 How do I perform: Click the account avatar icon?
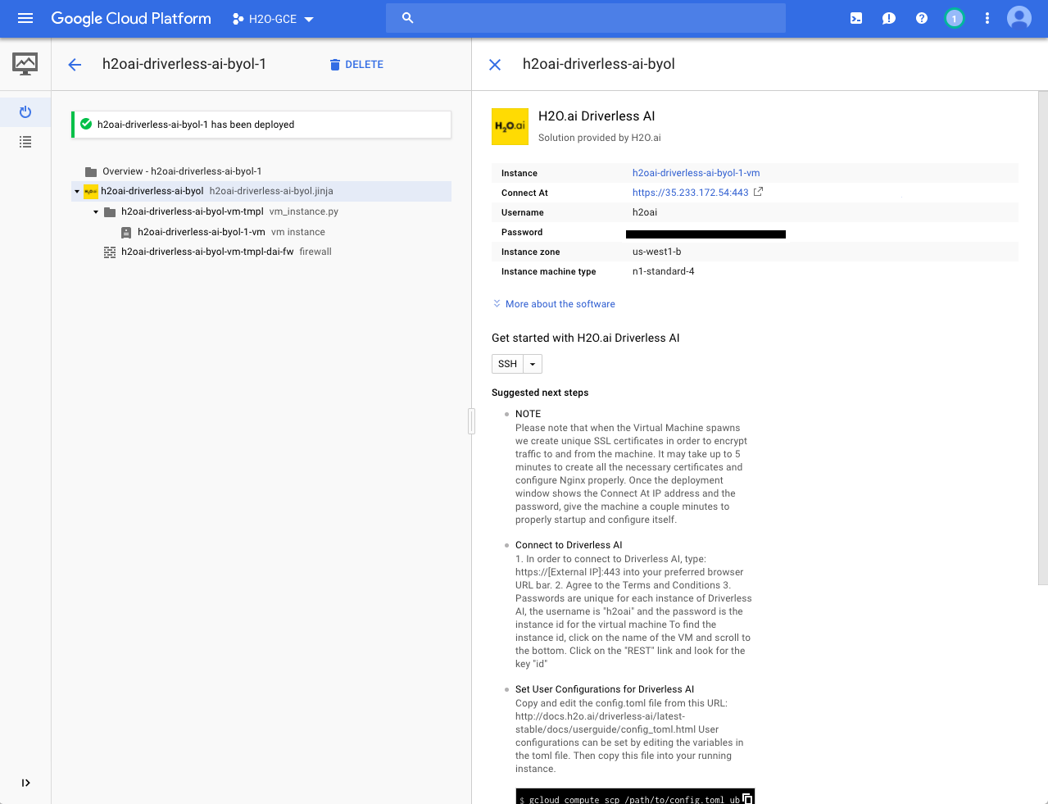[x=1019, y=17]
